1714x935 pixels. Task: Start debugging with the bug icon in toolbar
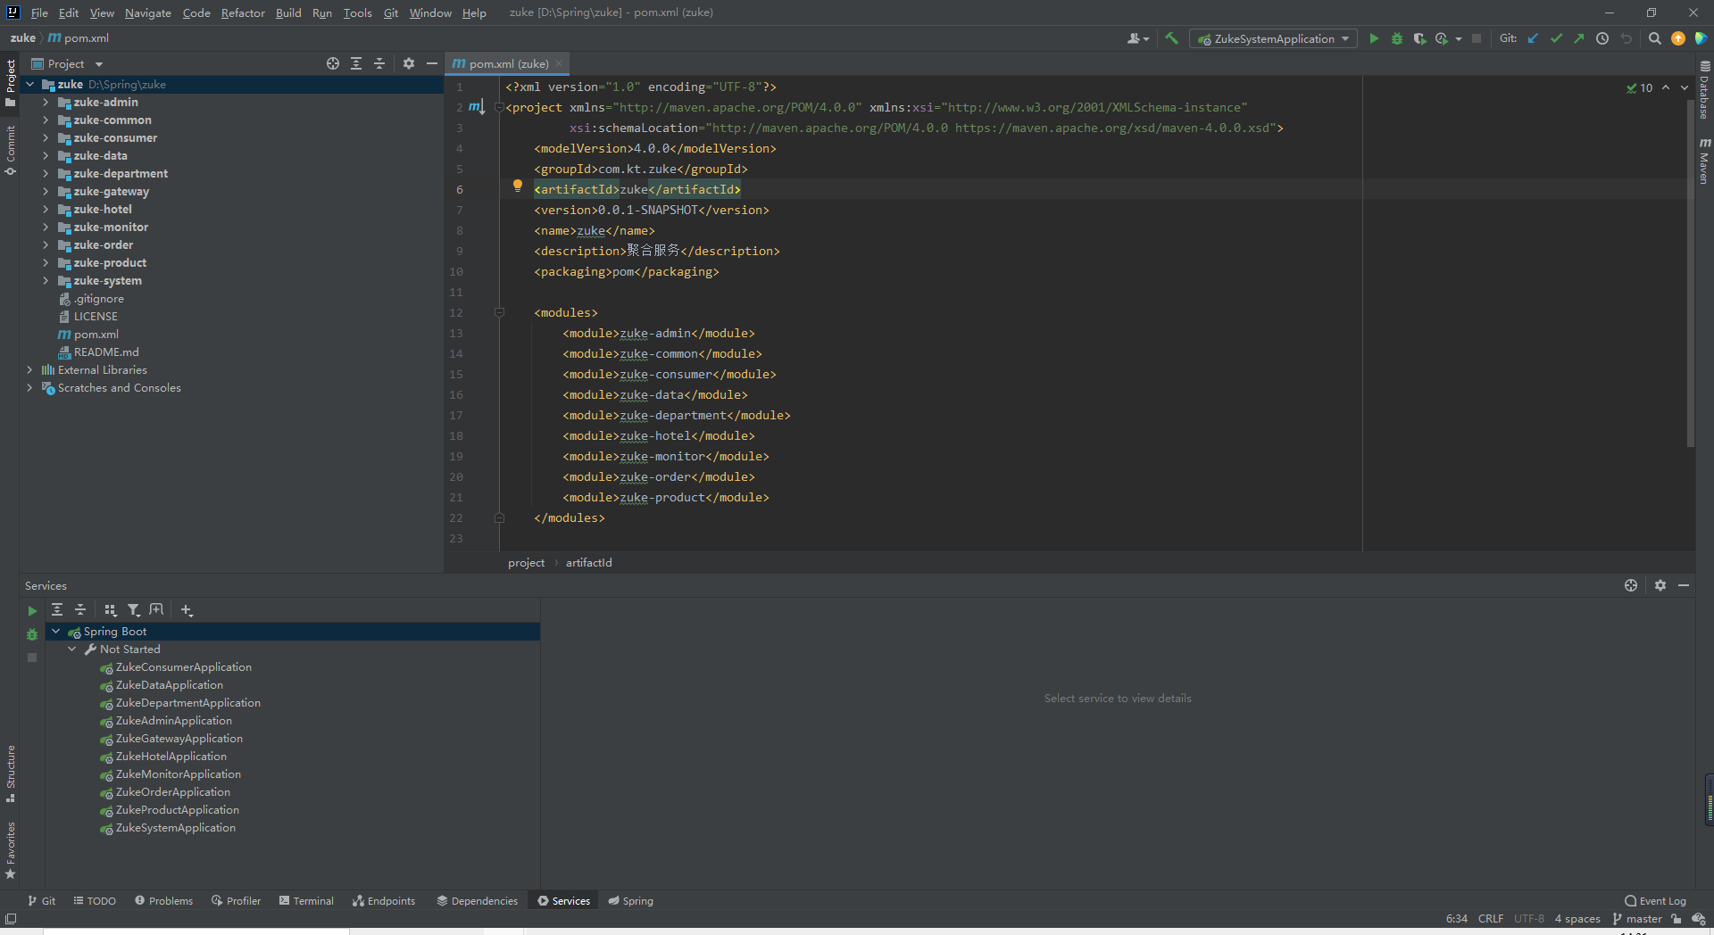pyautogui.click(x=1397, y=38)
